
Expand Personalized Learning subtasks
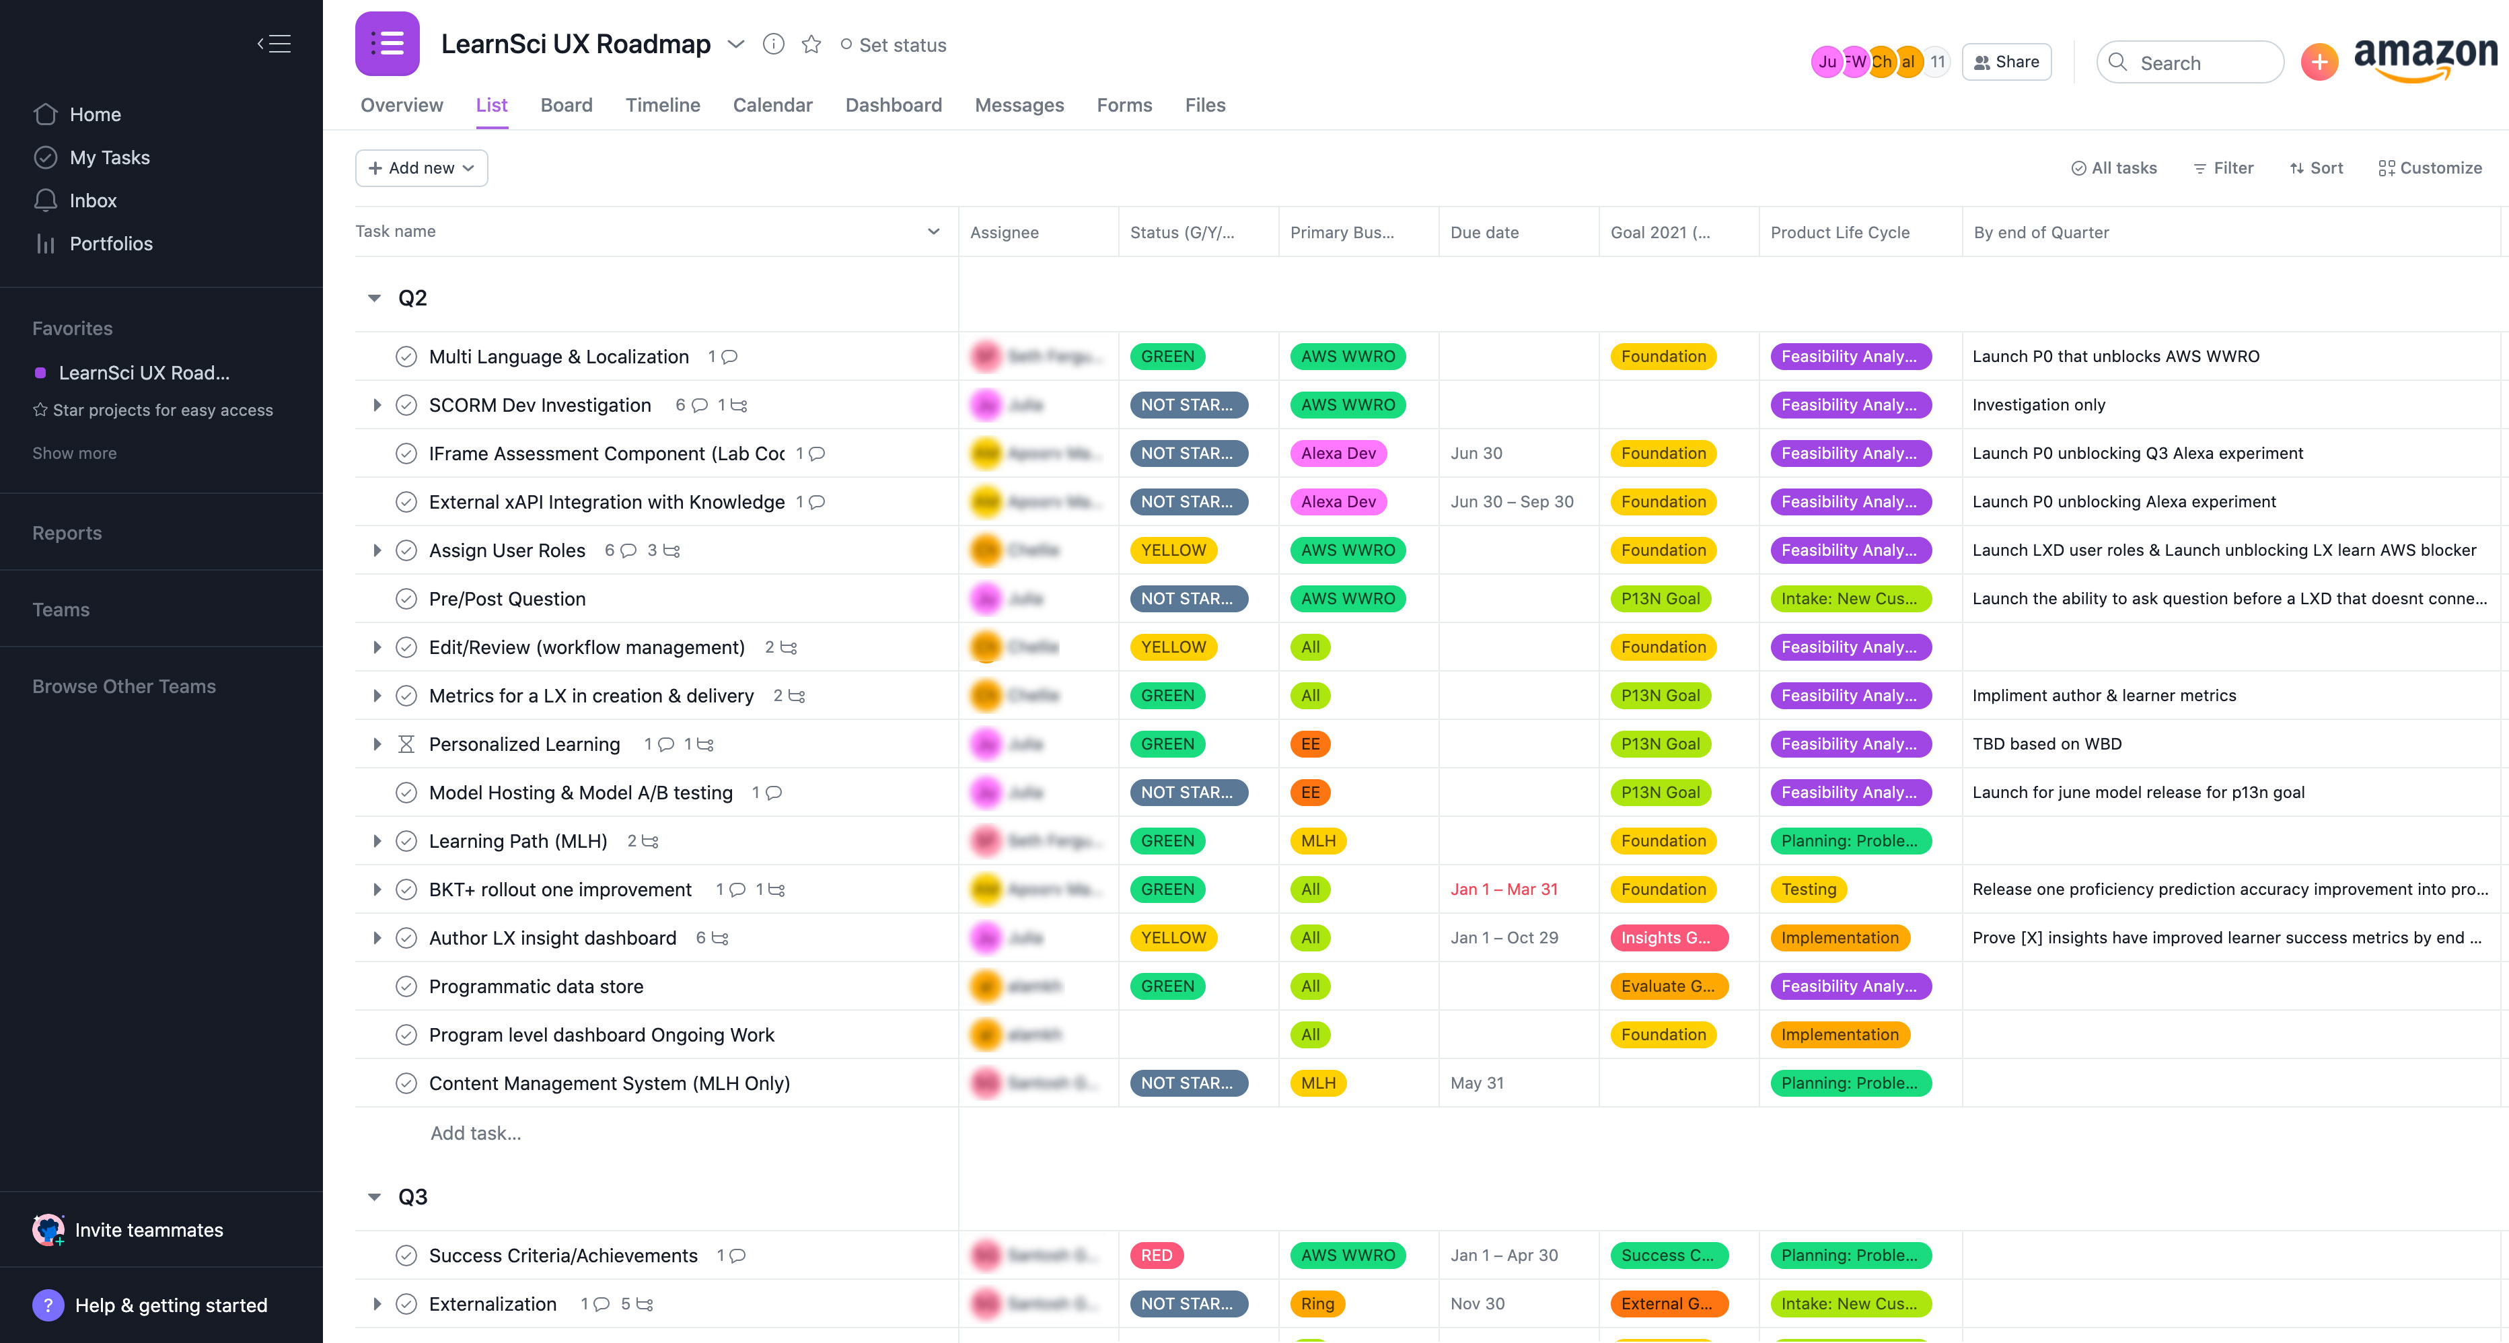377,744
